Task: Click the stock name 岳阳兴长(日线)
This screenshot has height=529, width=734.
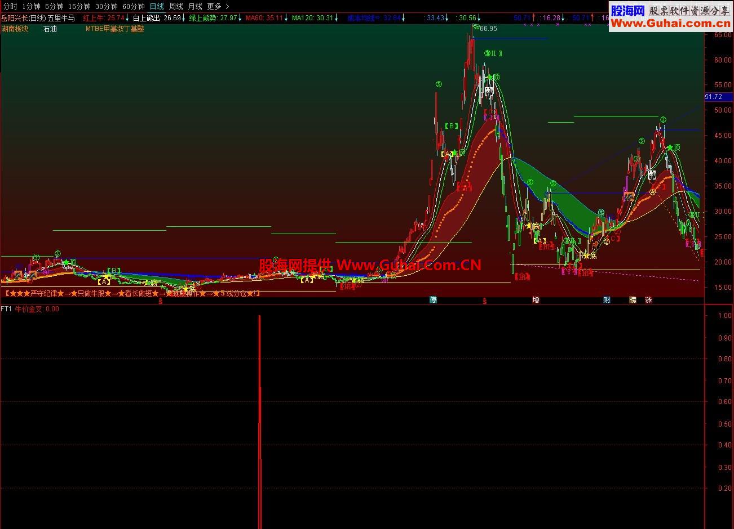Action: coord(23,17)
